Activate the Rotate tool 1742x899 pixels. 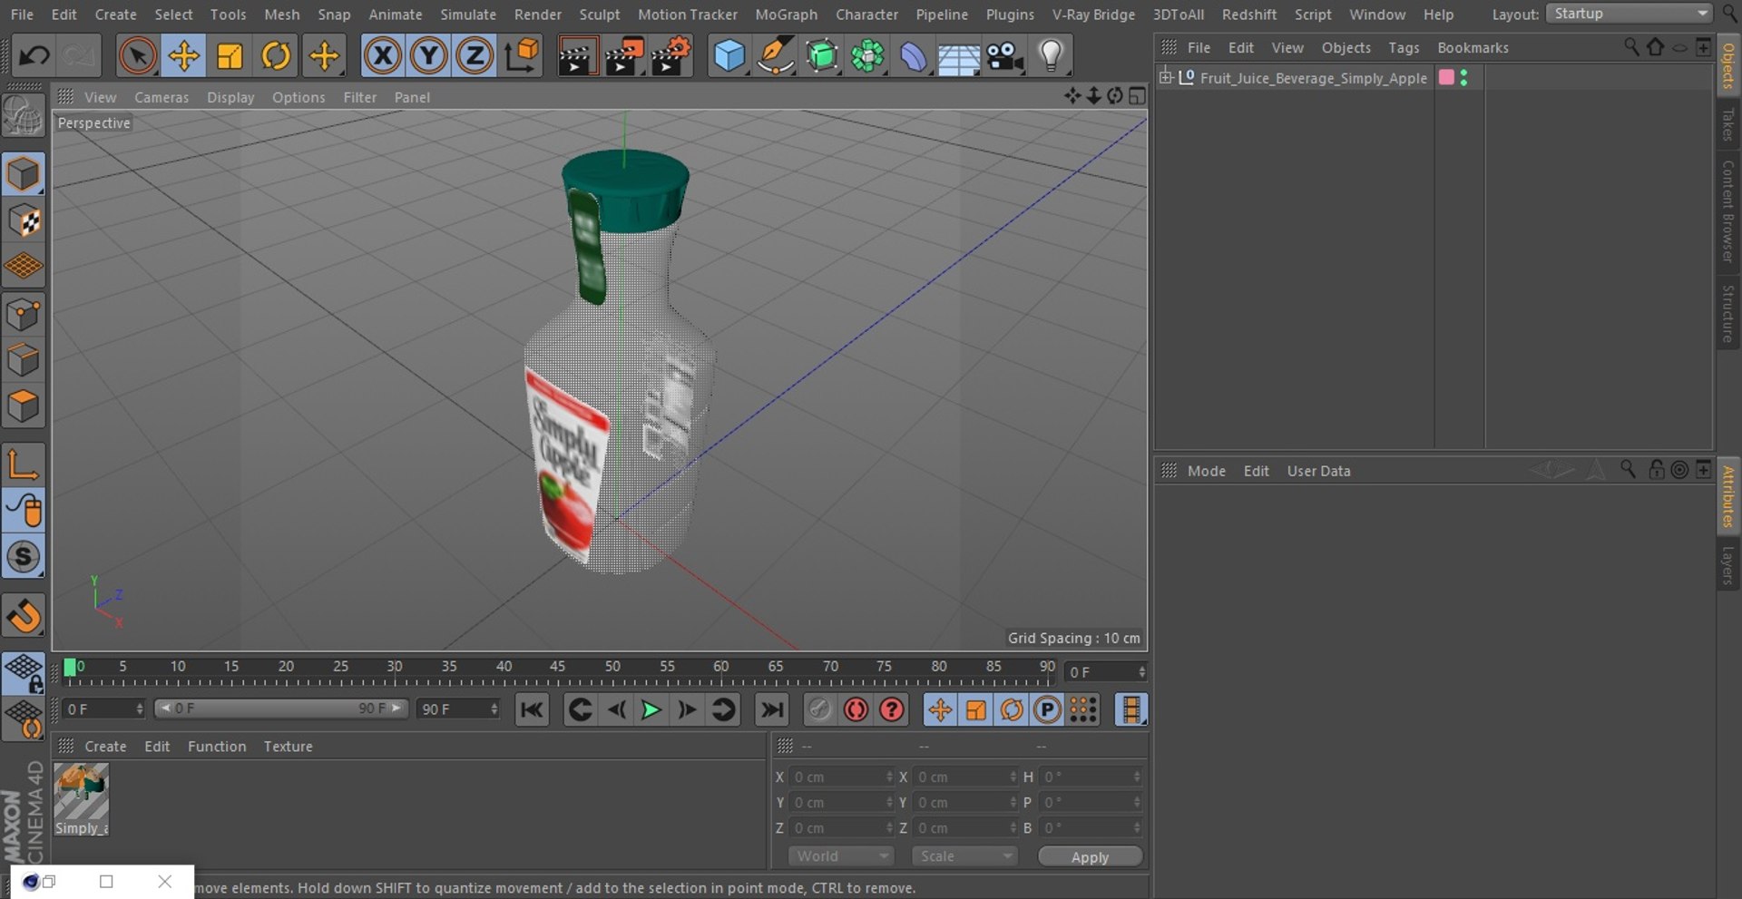coord(276,56)
